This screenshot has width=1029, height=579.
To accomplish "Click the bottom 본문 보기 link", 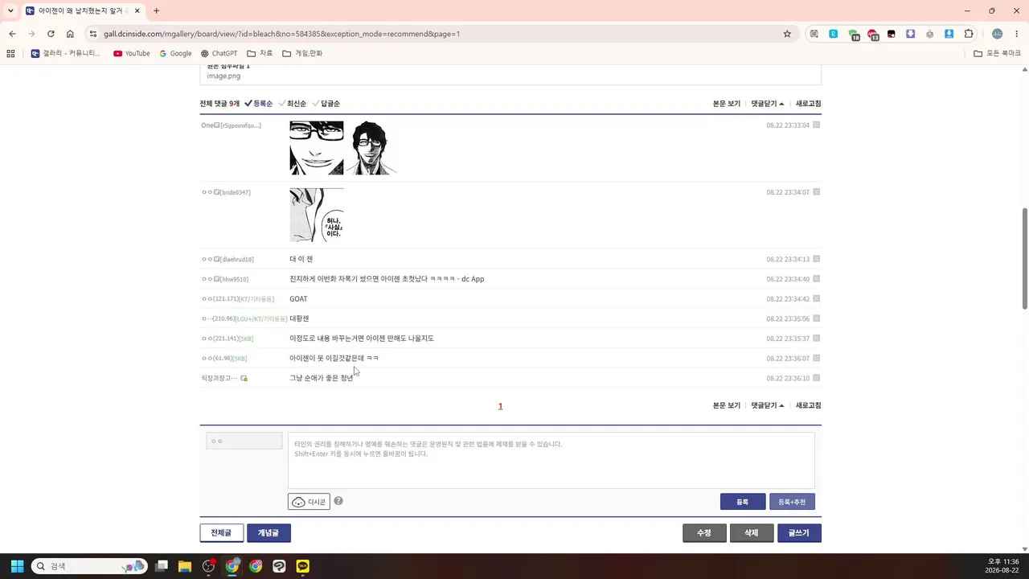I will point(727,406).
